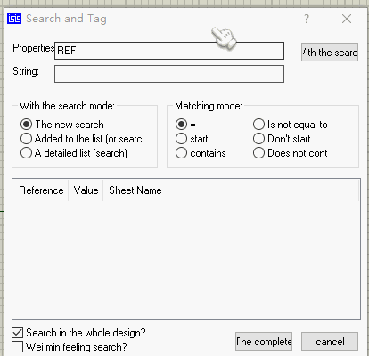Click into the String text field
369x356 pixels.
pos(169,74)
